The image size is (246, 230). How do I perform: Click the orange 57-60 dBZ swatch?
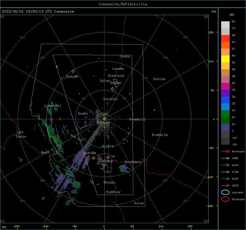click(x=225, y=45)
